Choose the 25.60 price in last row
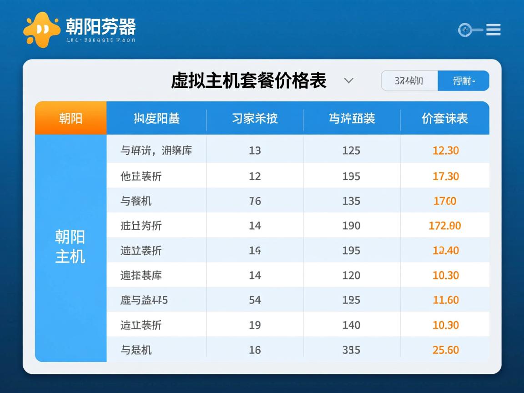The image size is (524, 393). (445, 350)
